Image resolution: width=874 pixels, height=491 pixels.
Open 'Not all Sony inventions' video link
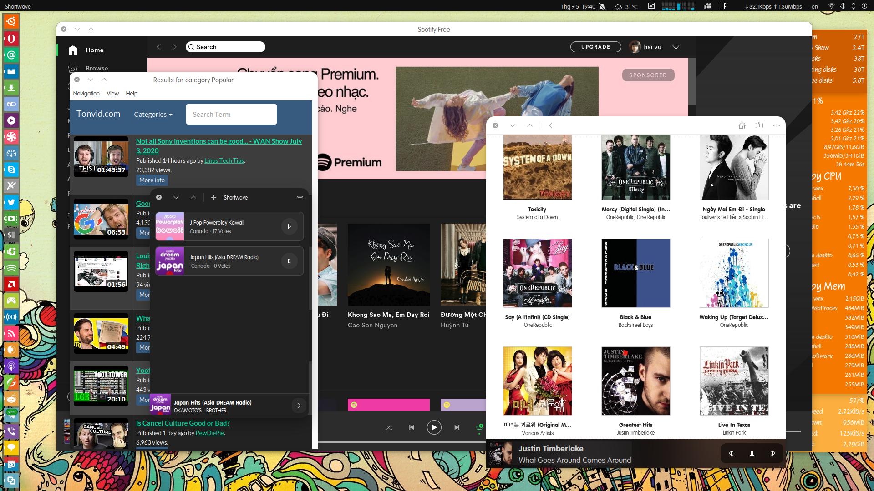219,146
